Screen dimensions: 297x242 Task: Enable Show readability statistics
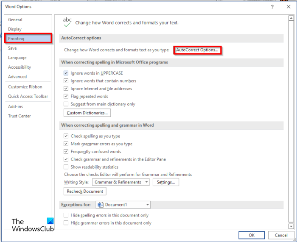click(66, 167)
